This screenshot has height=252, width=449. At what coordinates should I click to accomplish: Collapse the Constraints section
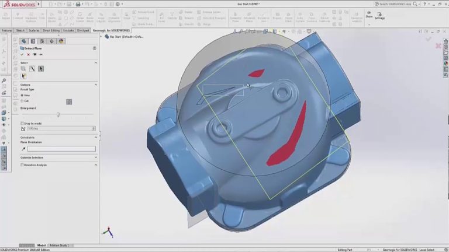[x=95, y=137]
